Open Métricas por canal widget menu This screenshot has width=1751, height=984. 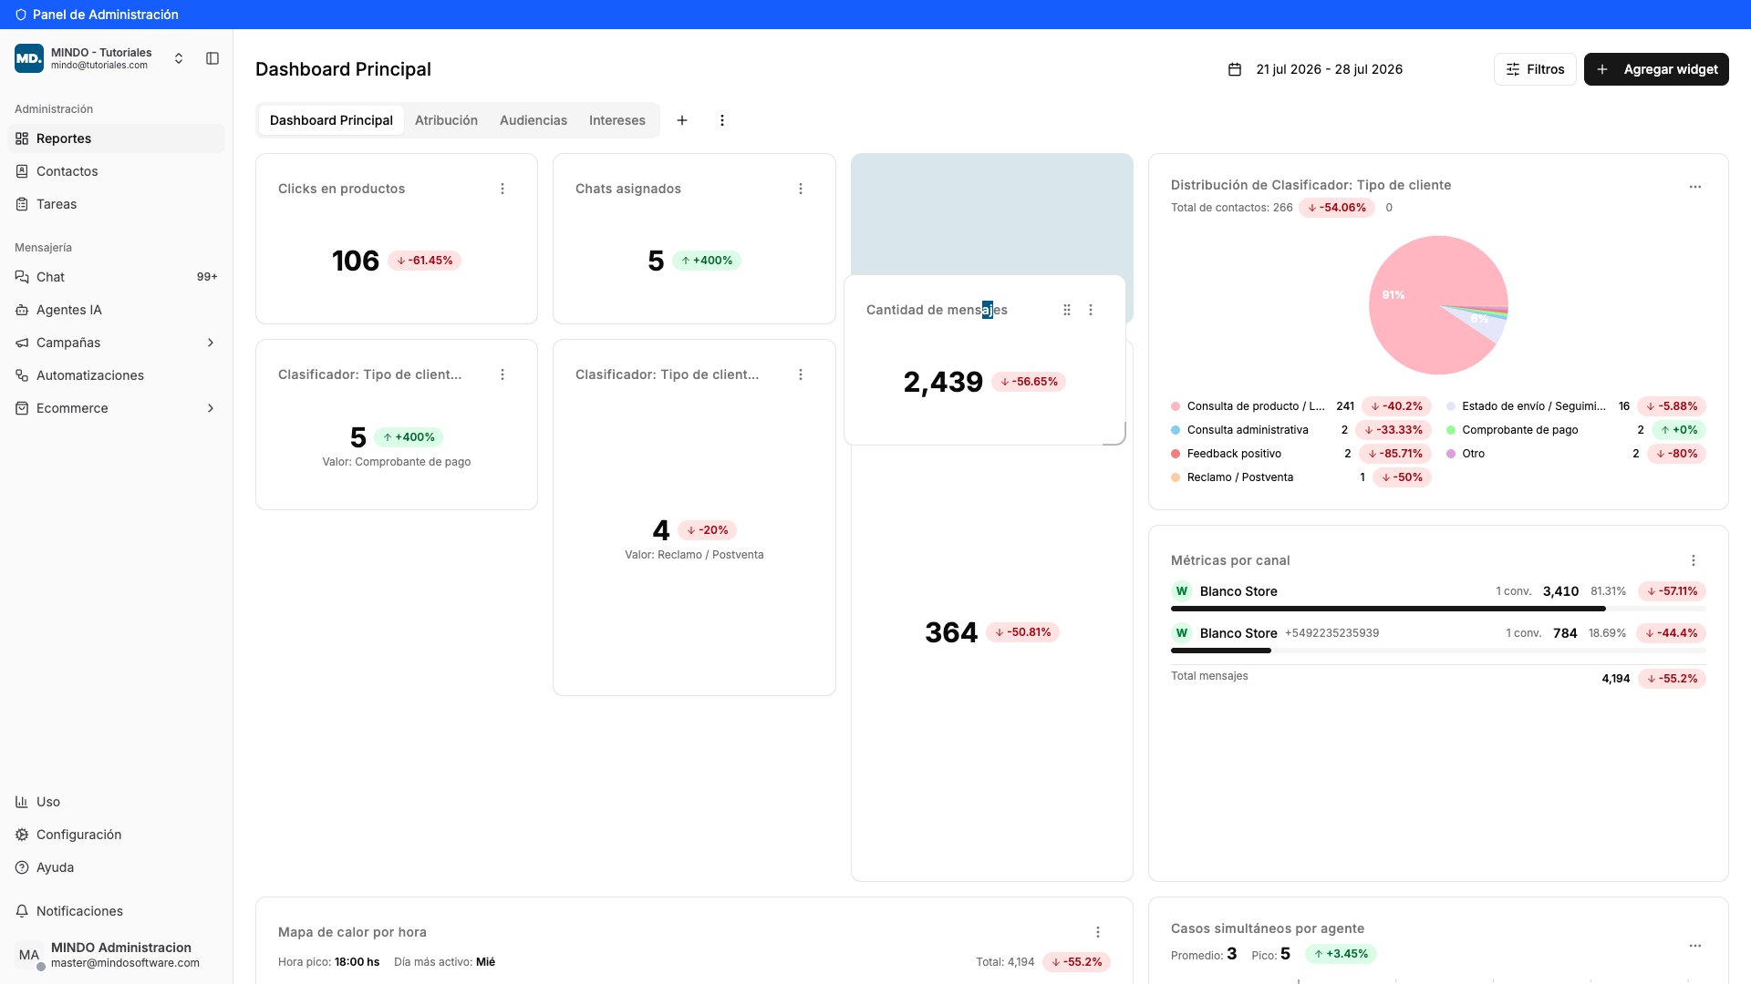point(1694,560)
